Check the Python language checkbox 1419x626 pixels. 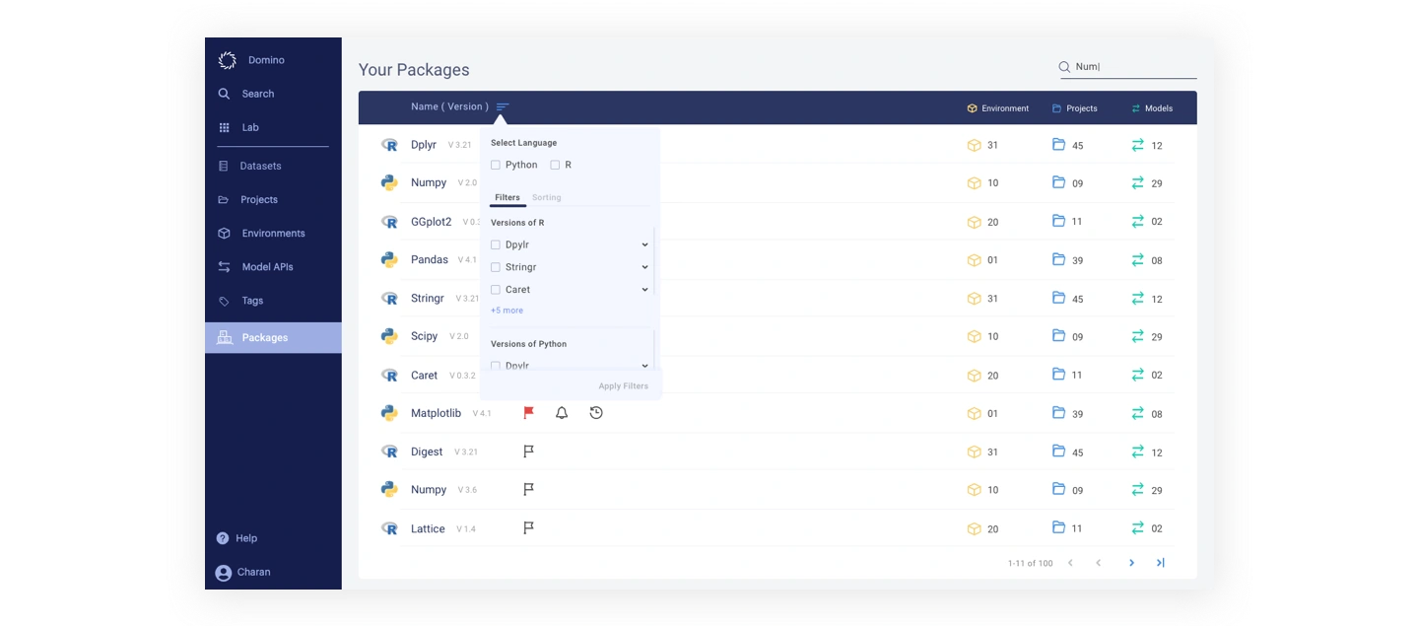(496, 165)
